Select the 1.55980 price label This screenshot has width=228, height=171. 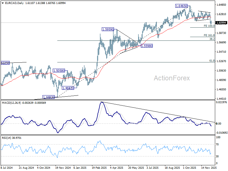(x=147, y=46)
